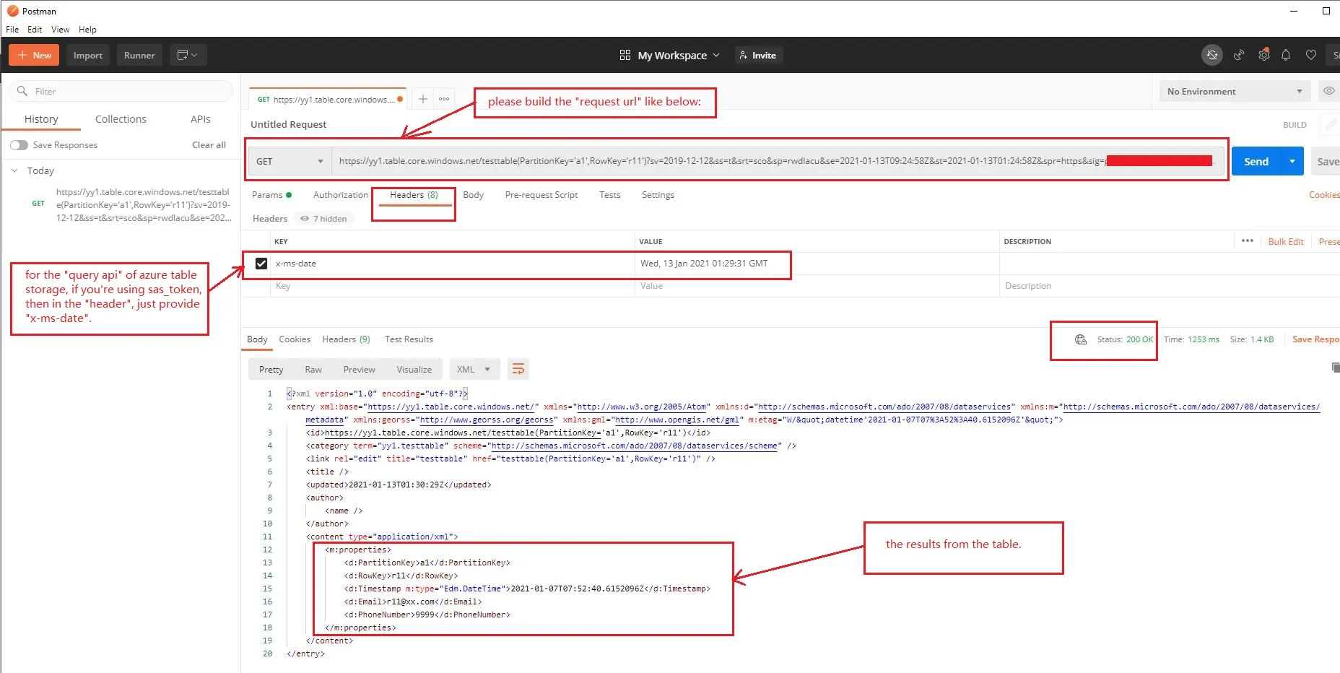Open Bulk Edit for headers
The height and width of the screenshot is (673, 1340).
point(1286,241)
